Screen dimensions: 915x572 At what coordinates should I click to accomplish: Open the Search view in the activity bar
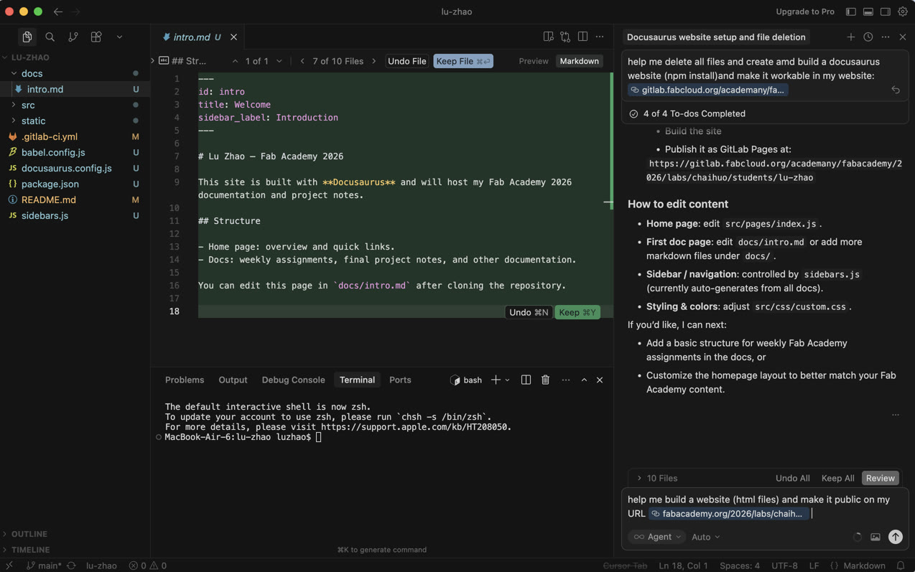50,36
